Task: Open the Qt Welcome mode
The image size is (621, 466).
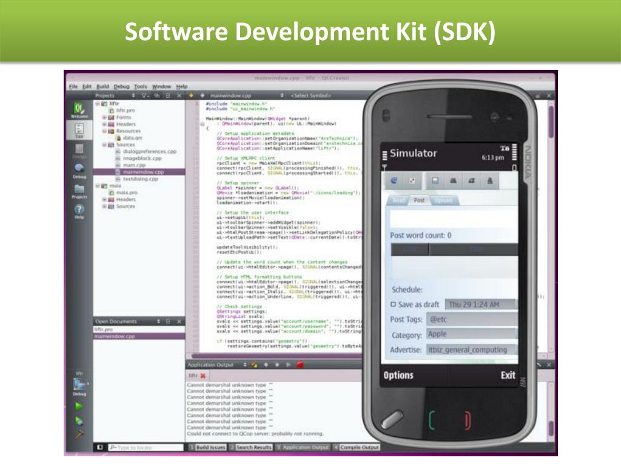Action: 79,110
